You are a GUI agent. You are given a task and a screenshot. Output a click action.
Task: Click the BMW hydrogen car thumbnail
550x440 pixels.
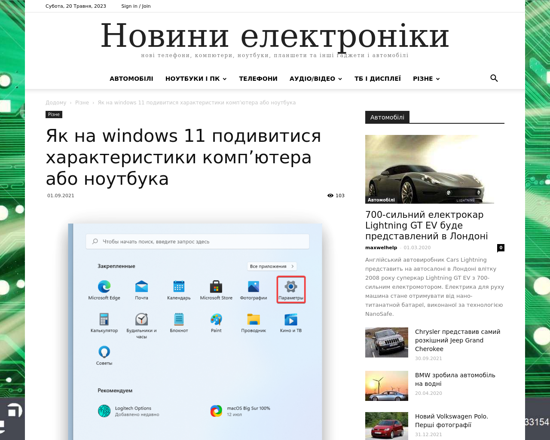387,386
